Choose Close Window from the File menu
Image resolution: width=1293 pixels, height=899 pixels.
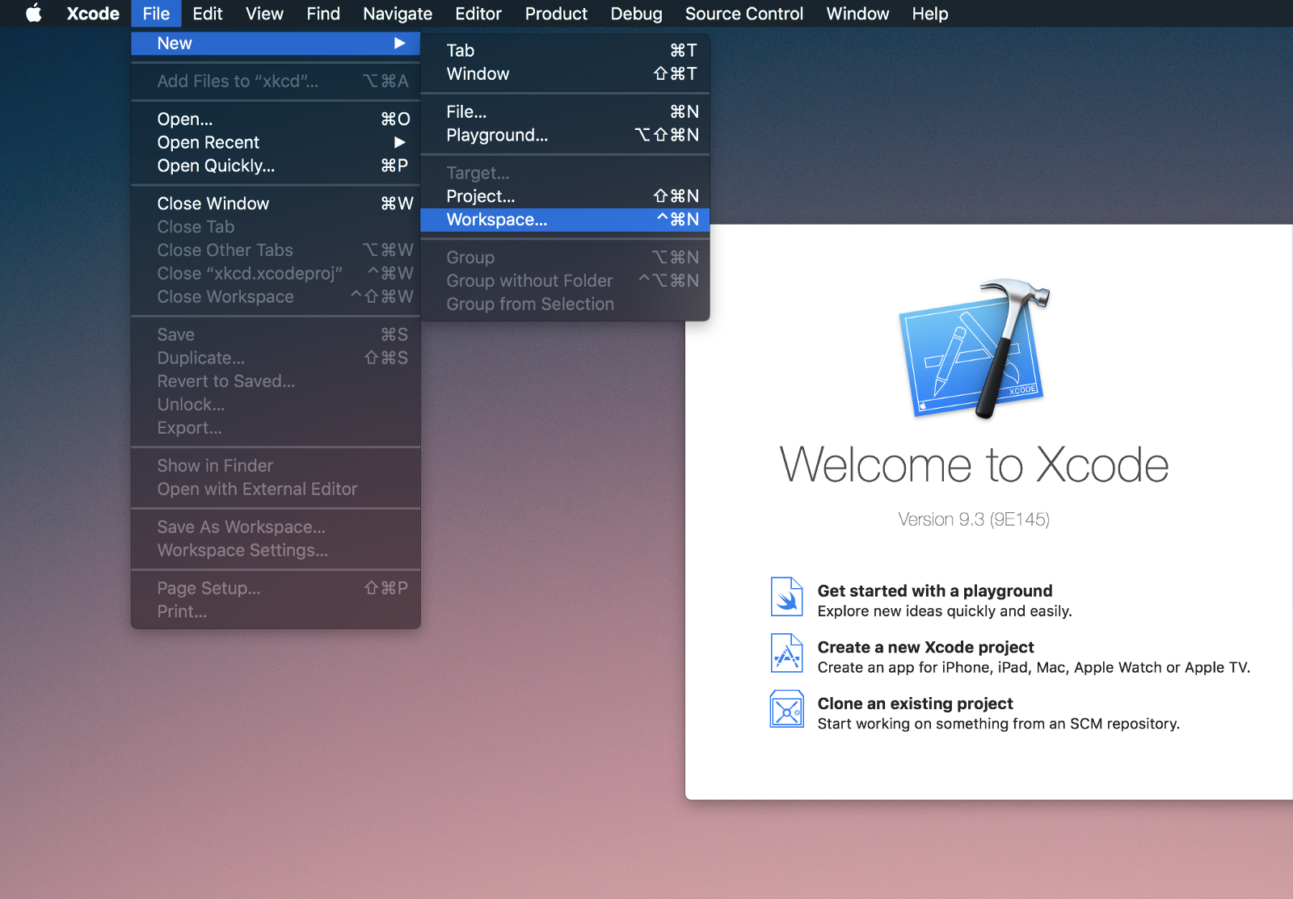click(x=276, y=204)
